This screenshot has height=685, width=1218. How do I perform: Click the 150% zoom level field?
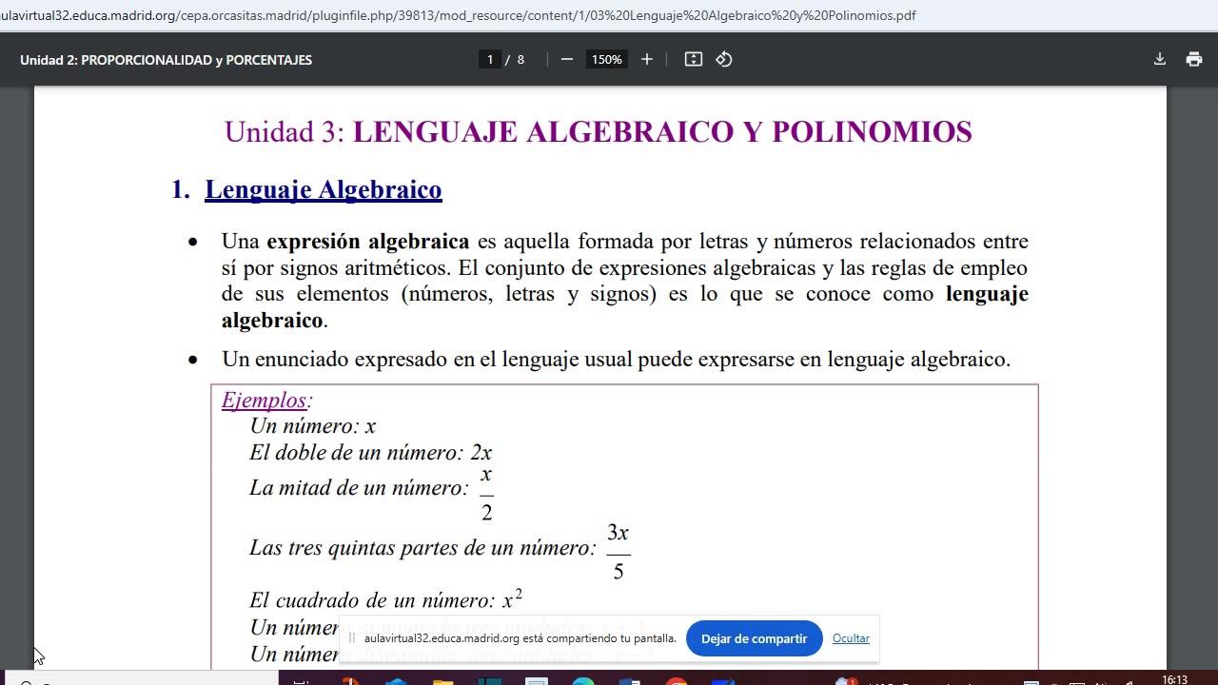[606, 59]
